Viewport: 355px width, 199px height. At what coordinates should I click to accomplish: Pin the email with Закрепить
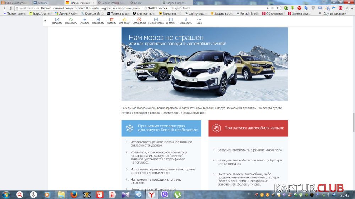186,21
